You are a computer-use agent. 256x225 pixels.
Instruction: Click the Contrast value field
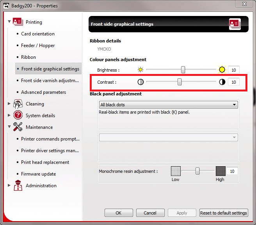[234, 82]
